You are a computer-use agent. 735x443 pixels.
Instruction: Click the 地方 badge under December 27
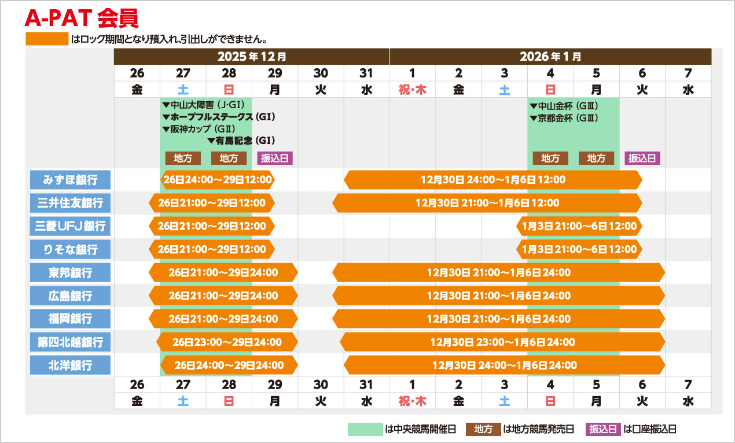183,158
